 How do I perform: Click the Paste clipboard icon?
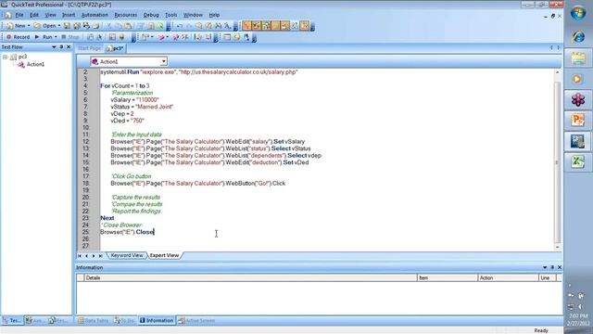coord(128,26)
